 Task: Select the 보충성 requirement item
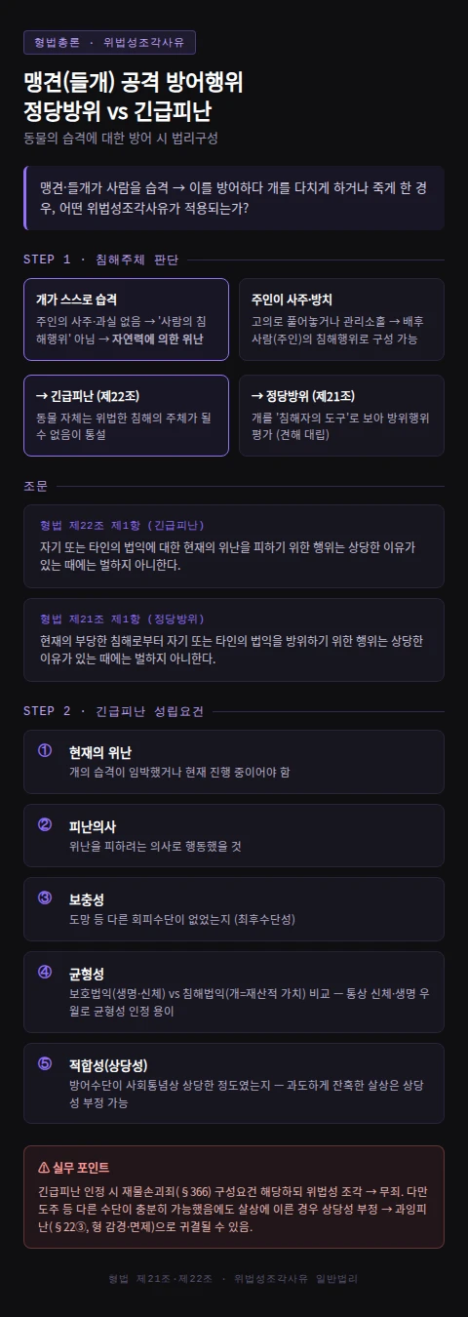tap(234, 908)
